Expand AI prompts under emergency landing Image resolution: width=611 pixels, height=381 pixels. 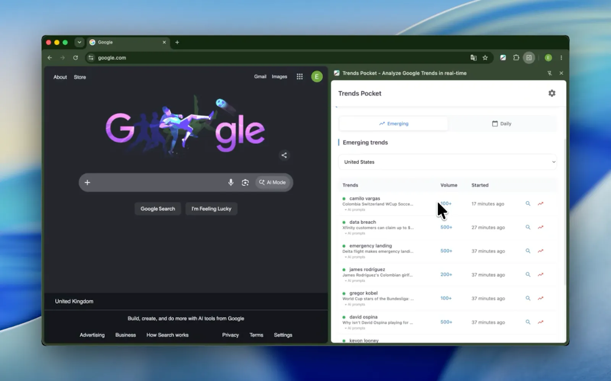coord(355,257)
